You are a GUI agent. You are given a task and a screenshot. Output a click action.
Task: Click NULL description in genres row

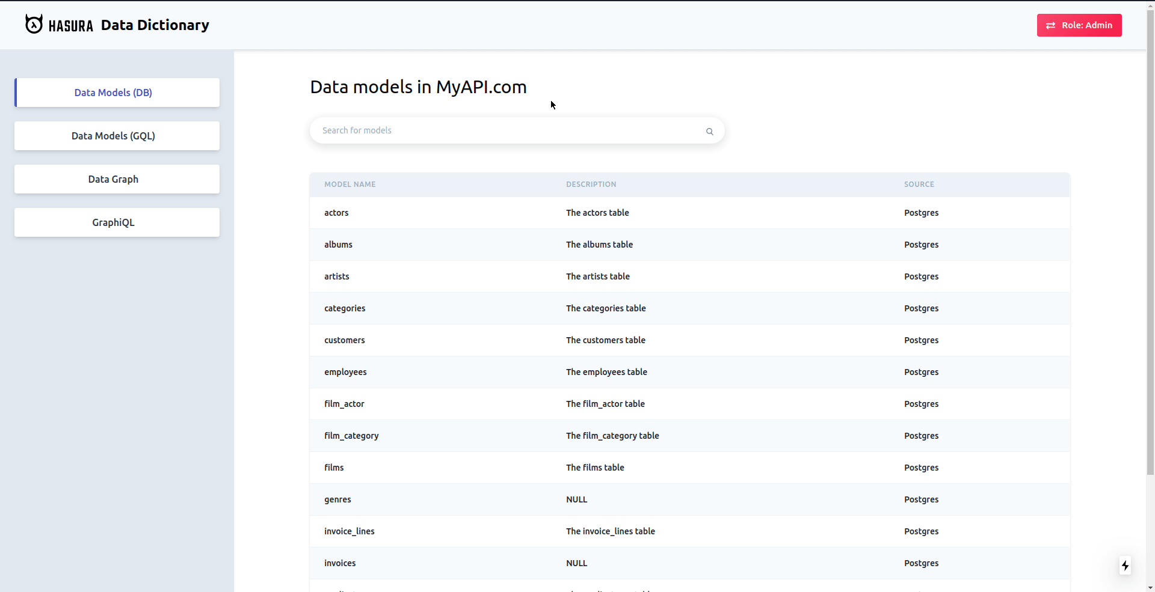click(x=576, y=499)
